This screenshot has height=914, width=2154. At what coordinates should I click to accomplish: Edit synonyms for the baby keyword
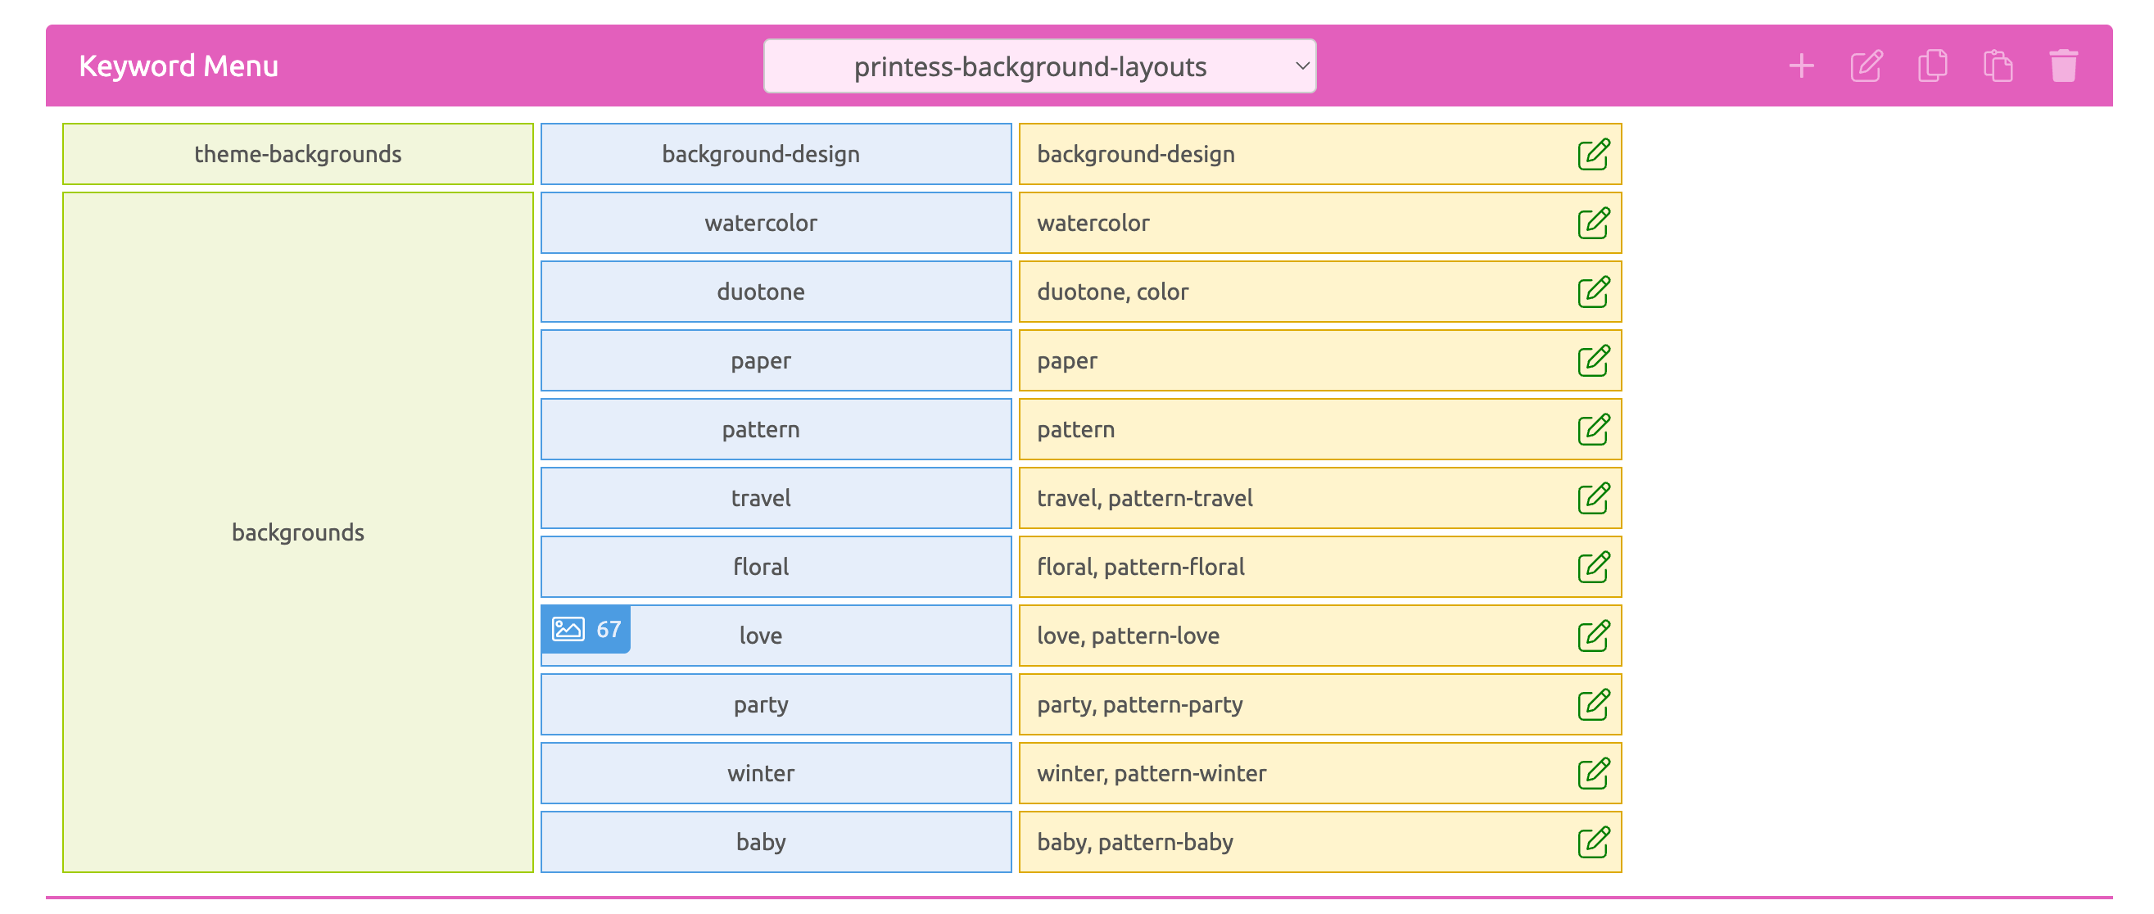click(x=1595, y=841)
